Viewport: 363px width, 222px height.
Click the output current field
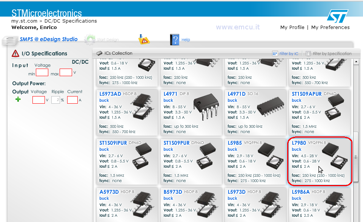click(x=72, y=100)
